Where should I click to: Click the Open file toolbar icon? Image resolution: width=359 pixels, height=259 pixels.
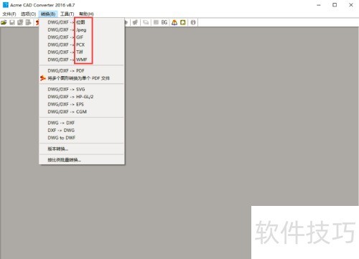tap(4, 22)
